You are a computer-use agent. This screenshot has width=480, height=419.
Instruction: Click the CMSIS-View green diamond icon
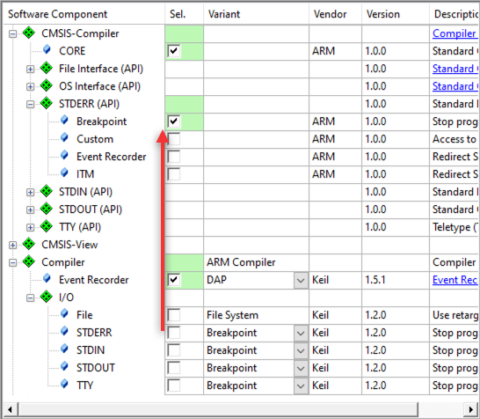click(29, 244)
